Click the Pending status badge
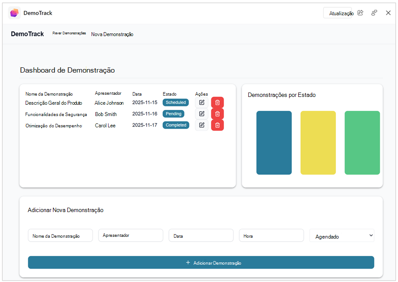This screenshot has width=398, height=282. pos(173,114)
